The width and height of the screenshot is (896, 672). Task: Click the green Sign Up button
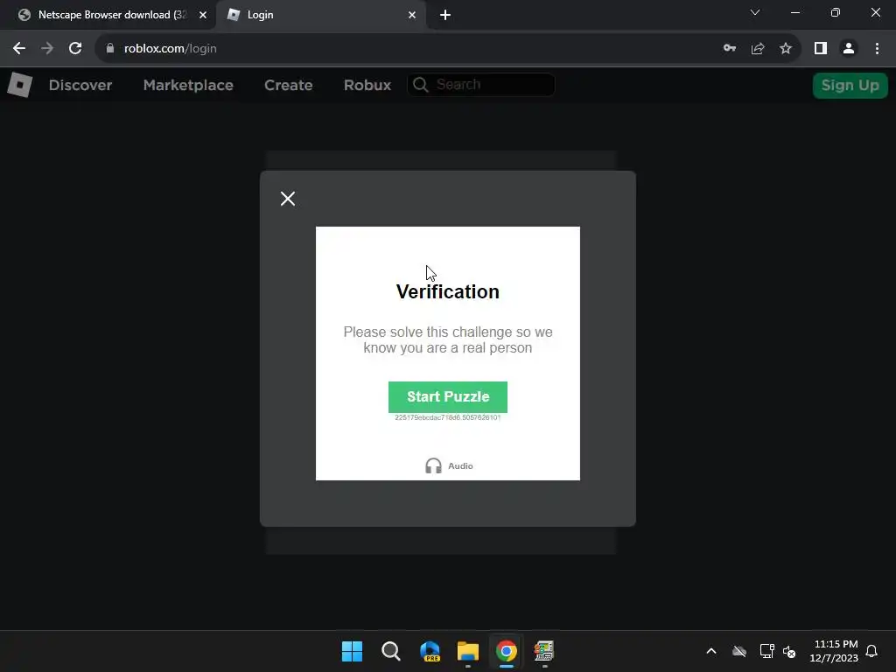pos(850,85)
